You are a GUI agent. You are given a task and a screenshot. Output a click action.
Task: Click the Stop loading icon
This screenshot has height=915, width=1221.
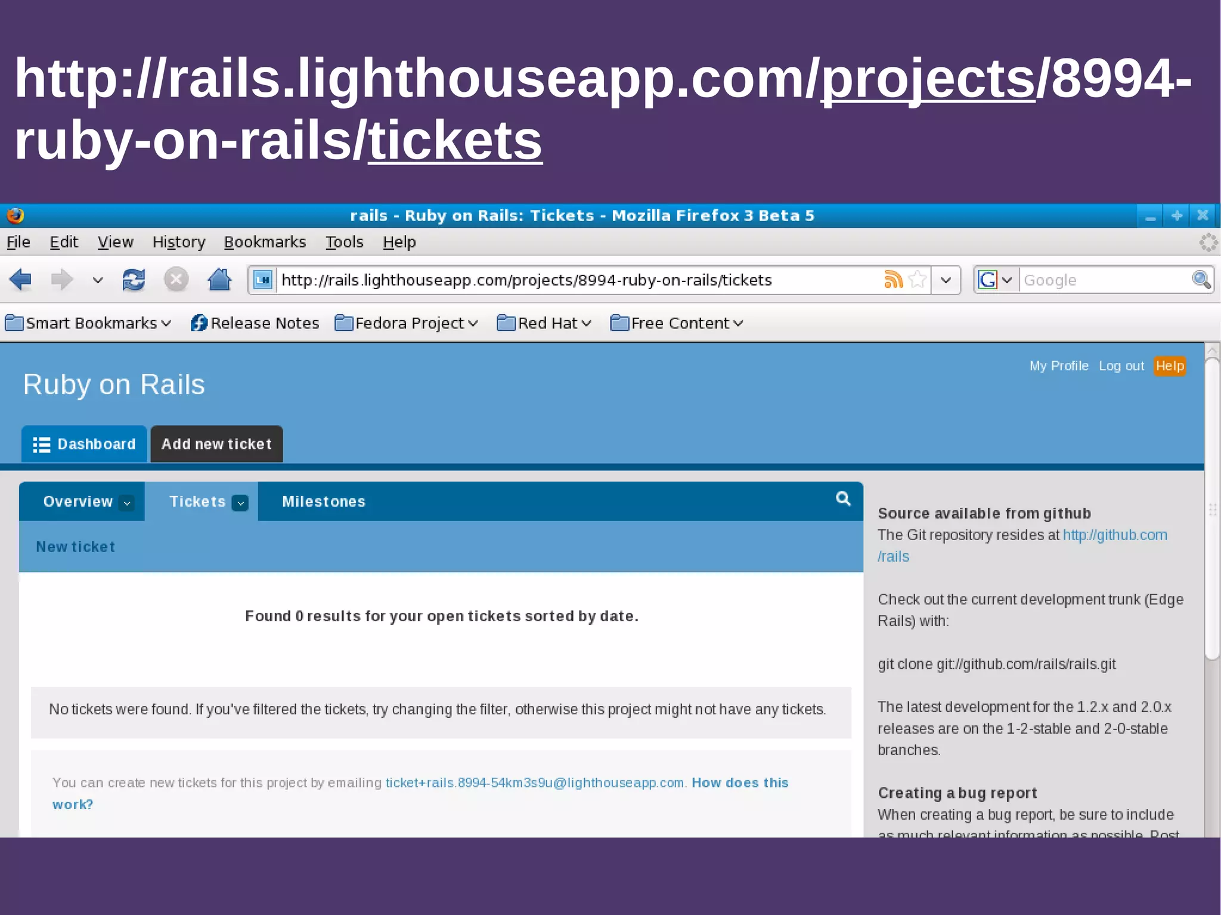click(x=176, y=280)
